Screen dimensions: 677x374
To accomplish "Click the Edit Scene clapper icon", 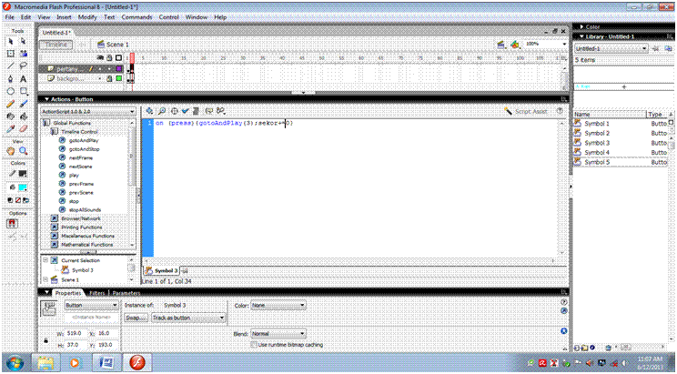I will pos(501,45).
